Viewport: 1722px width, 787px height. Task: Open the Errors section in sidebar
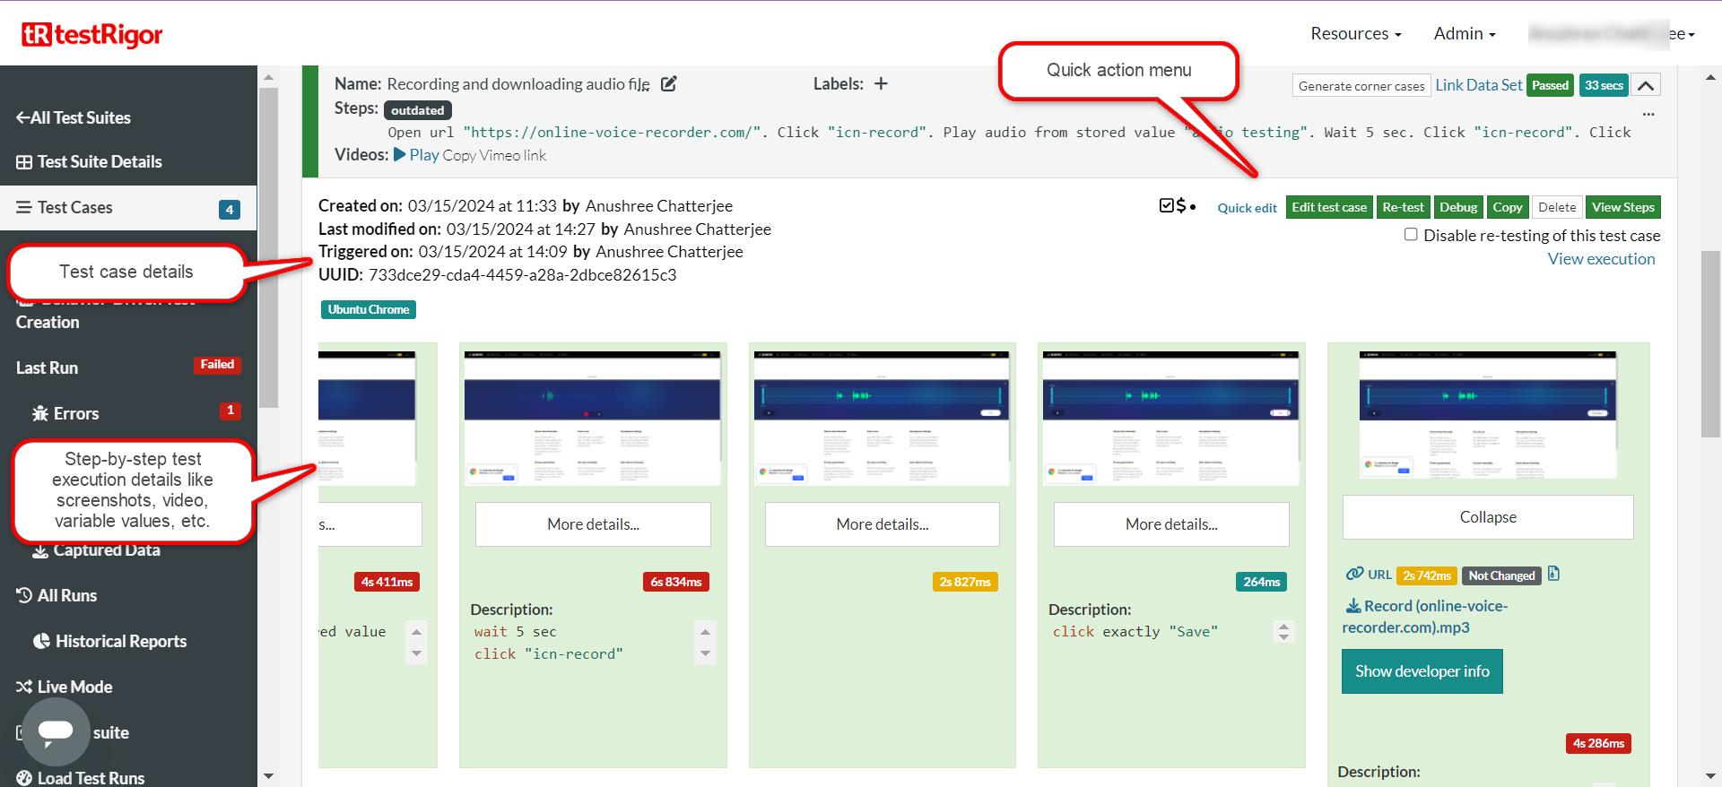coord(76,413)
